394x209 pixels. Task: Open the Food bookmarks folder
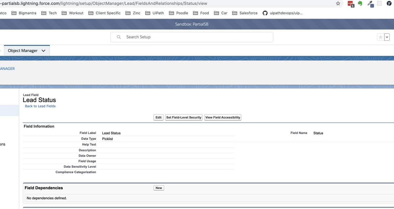[201, 13]
